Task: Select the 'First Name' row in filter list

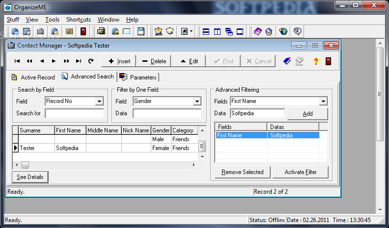Action: point(267,135)
